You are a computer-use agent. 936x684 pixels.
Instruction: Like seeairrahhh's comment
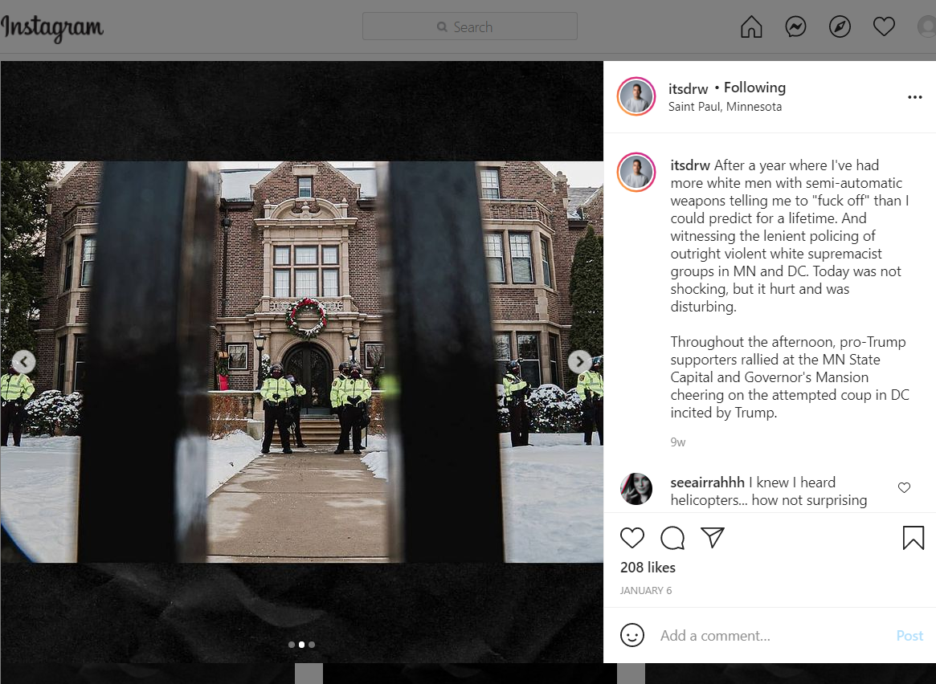pos(904,487)
